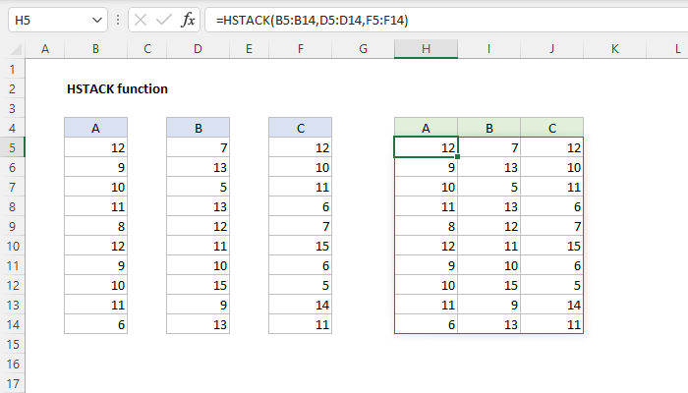Select row 16 header
The height and width of the screenshot is (393, 688).
[12, 365]
